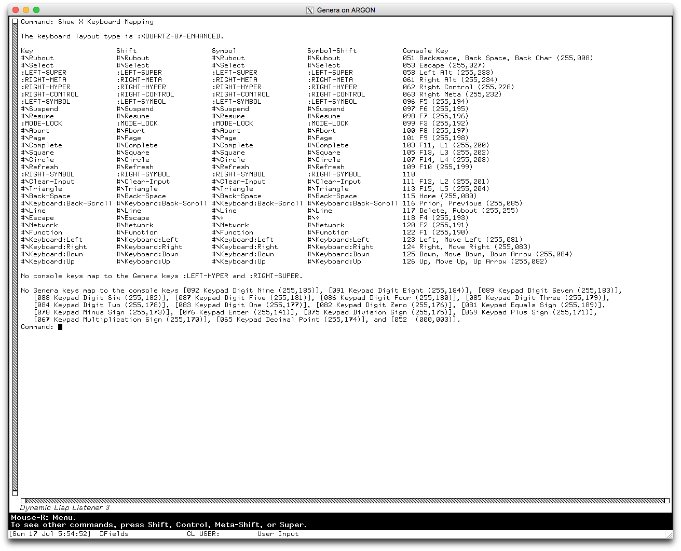Click the 'Show X Keyboard Mapping' command text
This screenshot has width=681, height=551.
tap(105, 22)
